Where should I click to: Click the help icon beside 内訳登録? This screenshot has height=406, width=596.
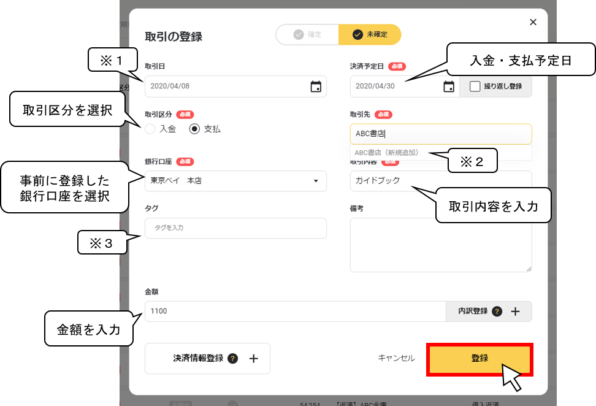[x=497, y=312]
